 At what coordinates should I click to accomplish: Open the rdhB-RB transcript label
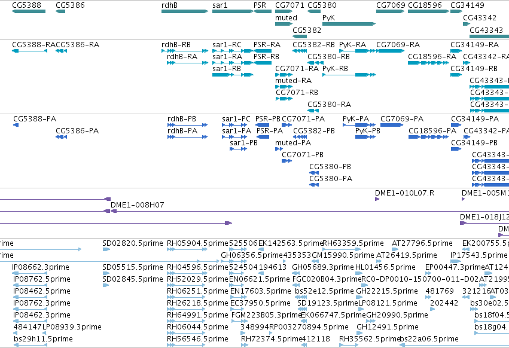(176, 45)
